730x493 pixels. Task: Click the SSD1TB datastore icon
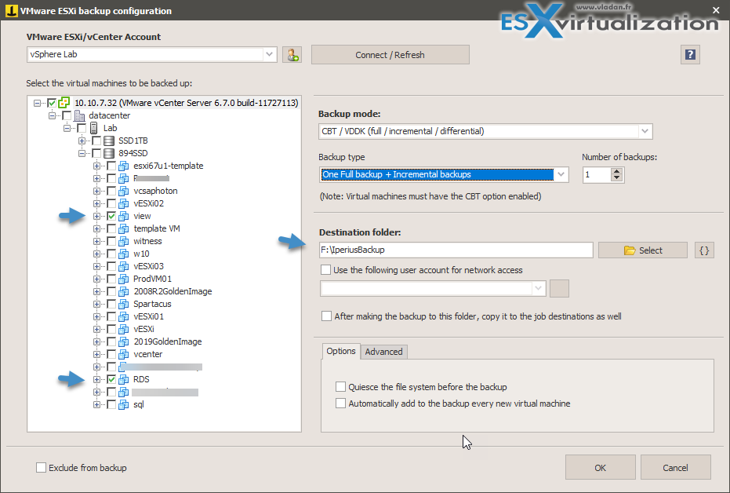(109, 141)
